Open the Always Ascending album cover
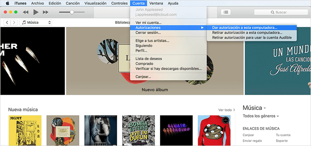 176,130
